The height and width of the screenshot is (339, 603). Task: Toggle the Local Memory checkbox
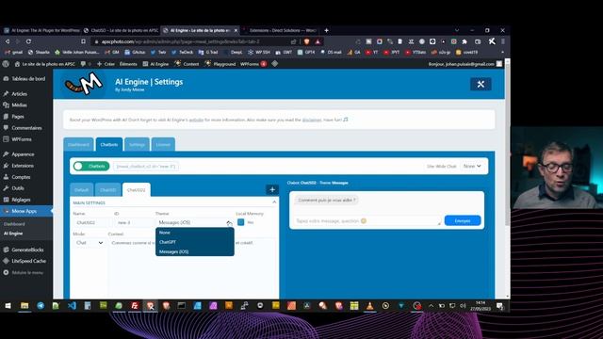click(241, 222)
